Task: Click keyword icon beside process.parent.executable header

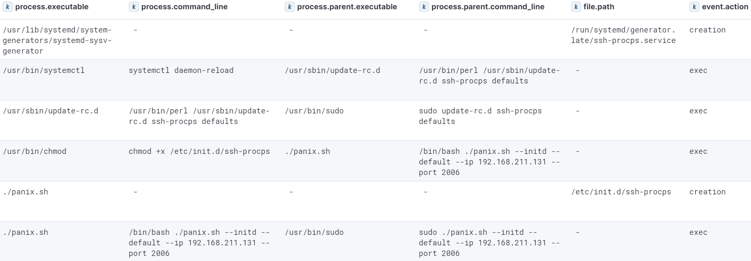Action: [x=289, y=7]
